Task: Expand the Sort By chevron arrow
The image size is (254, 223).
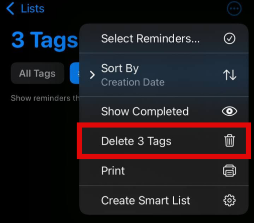Action: [92, 75]
